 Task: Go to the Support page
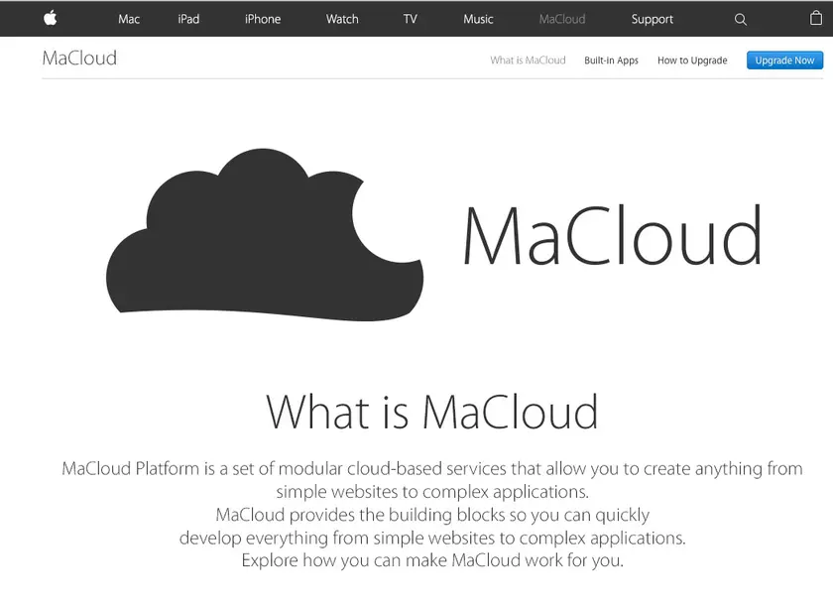click(652, 18)
